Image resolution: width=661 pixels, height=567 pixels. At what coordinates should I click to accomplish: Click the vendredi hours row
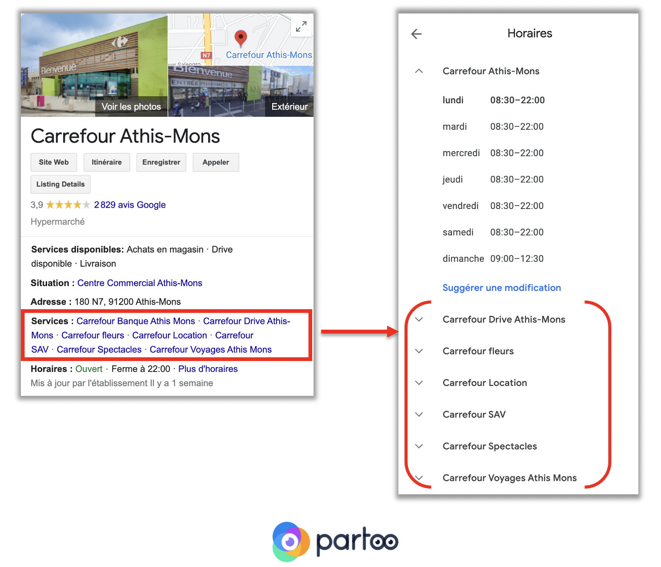tap(493, 206)
